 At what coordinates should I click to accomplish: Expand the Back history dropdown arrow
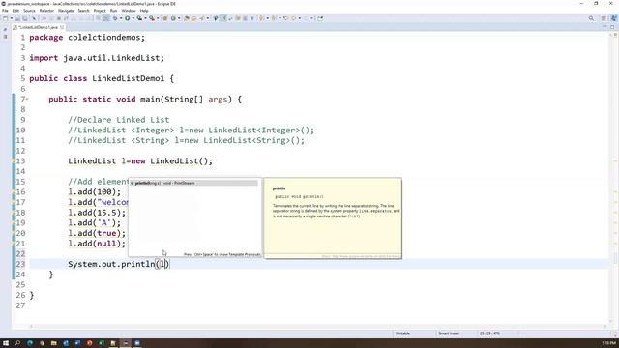coord(299,18)
